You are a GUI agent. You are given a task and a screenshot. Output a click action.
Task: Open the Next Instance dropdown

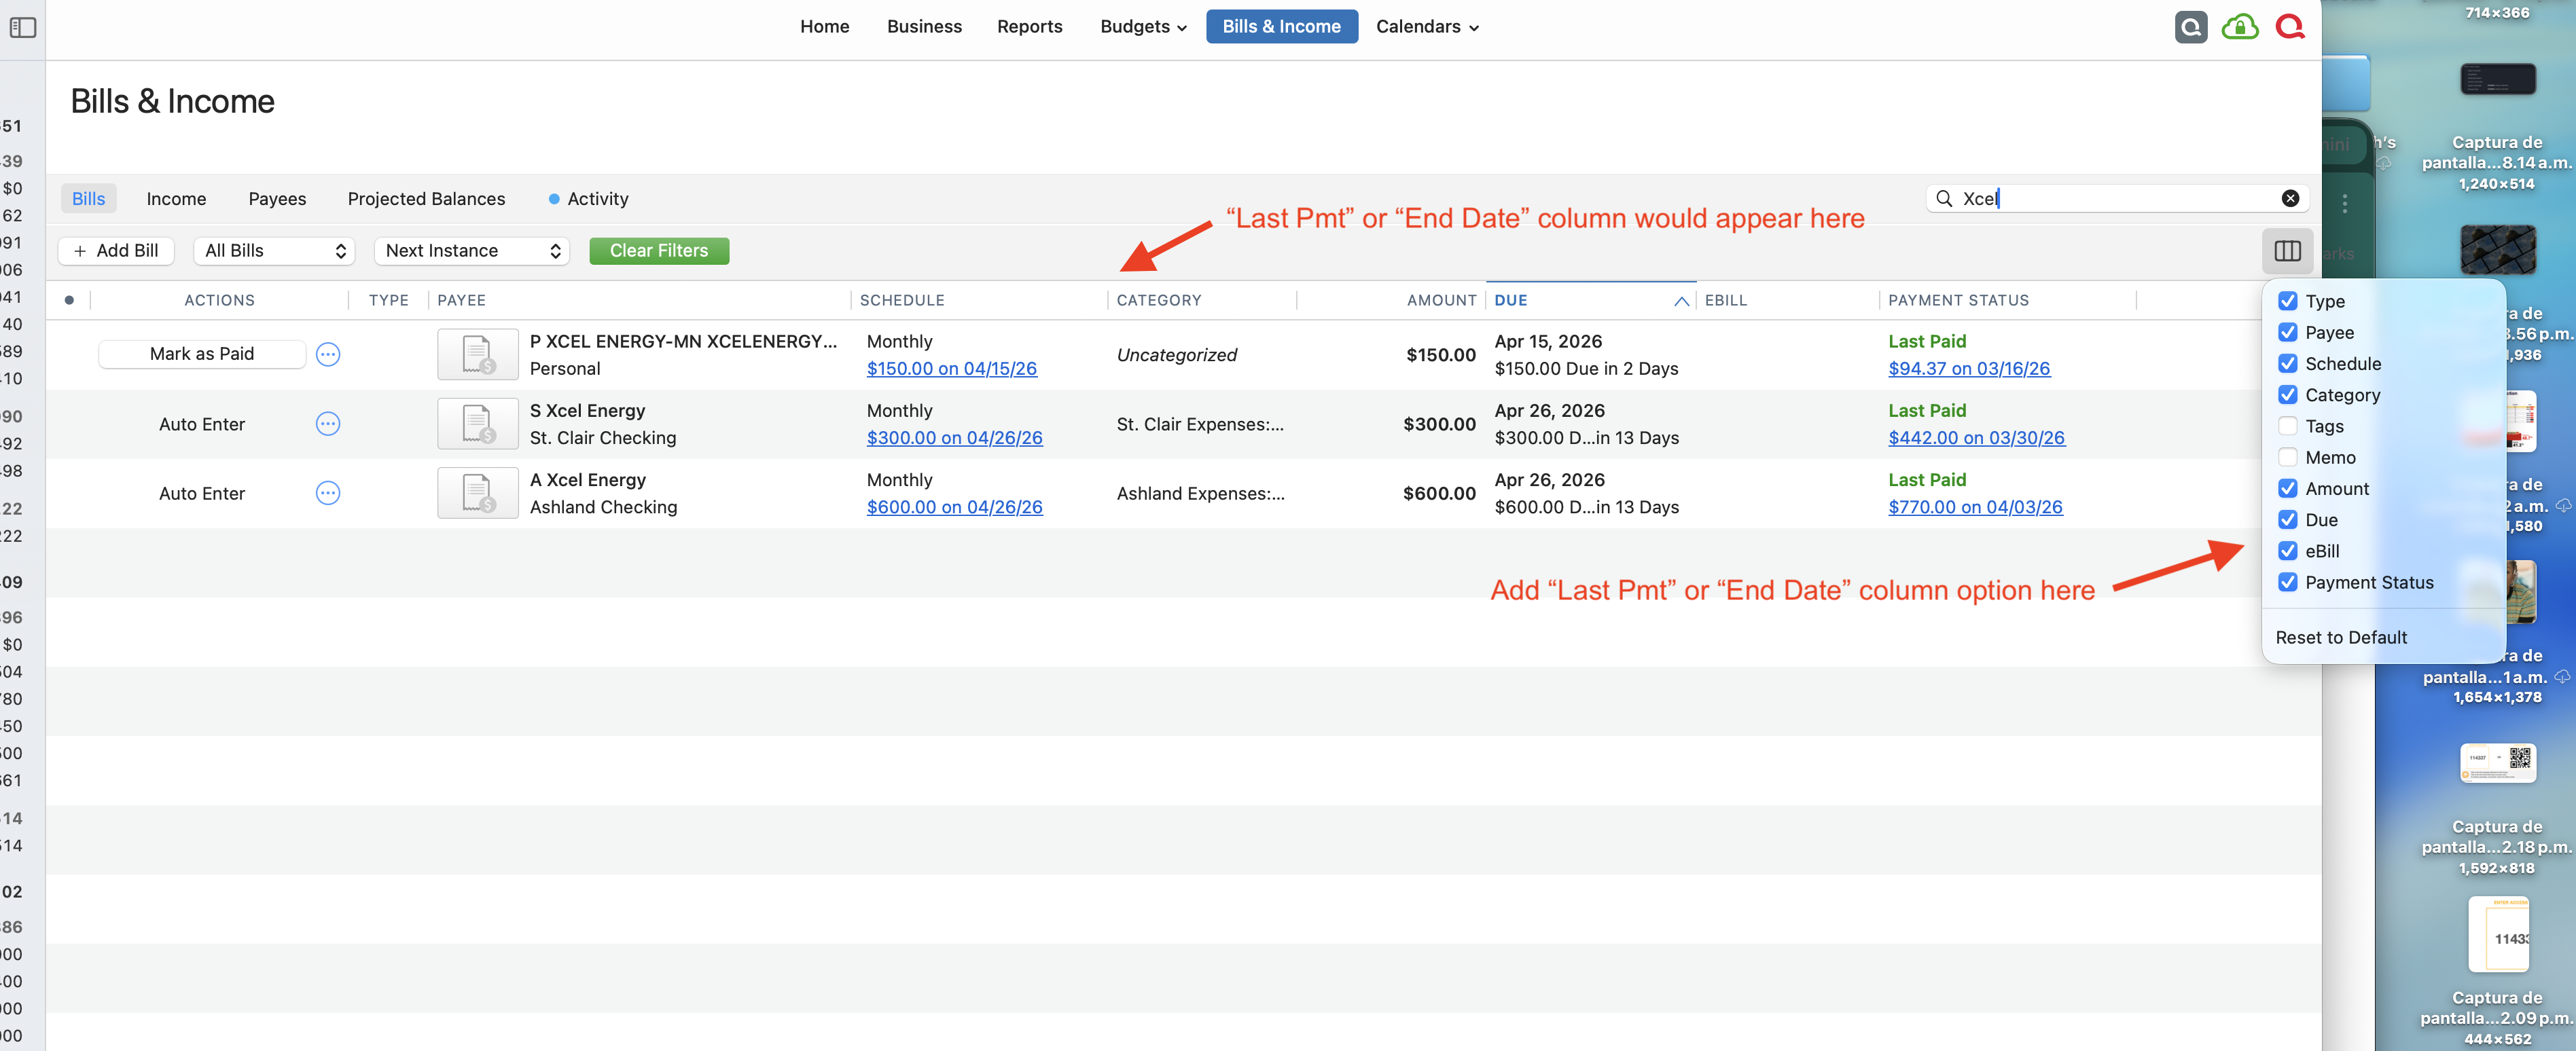coord(471,251)
